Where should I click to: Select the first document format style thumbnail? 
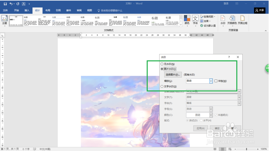[x=16, y=21]
